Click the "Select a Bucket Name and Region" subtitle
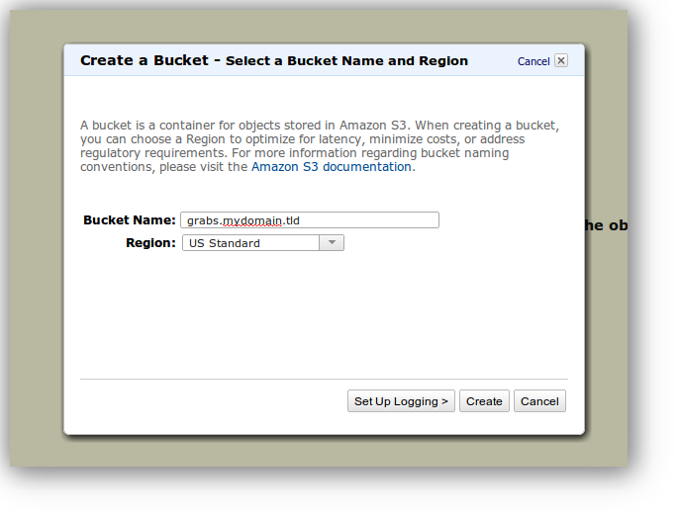 (x=346, y=61)
